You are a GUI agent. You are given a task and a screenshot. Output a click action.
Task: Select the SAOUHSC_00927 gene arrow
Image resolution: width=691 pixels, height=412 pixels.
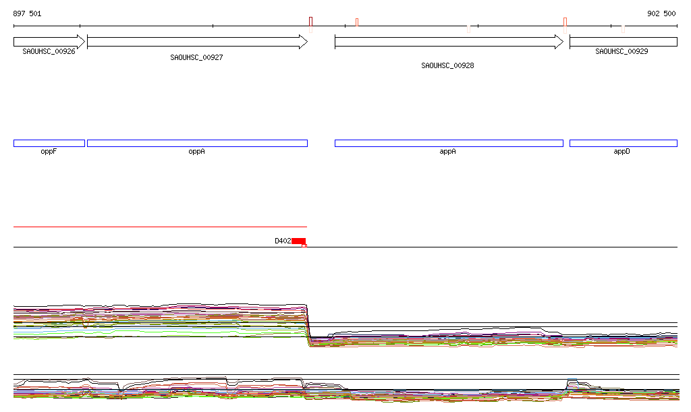tap(196, 42)
